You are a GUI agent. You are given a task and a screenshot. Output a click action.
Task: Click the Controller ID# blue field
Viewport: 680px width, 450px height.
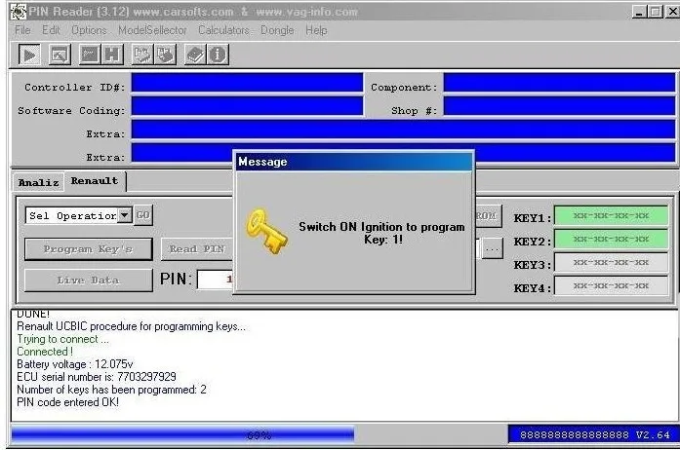(247, 83)
